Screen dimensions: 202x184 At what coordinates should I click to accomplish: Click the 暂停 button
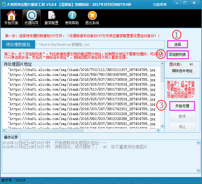182,116
